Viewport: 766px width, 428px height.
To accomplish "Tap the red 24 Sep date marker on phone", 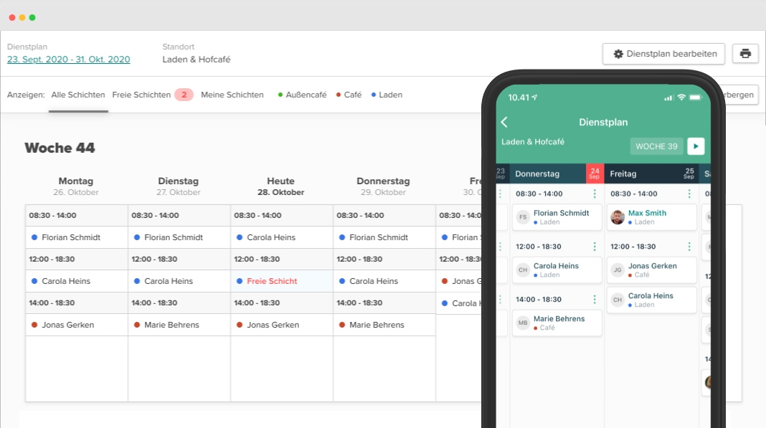I will click(595, 173).
